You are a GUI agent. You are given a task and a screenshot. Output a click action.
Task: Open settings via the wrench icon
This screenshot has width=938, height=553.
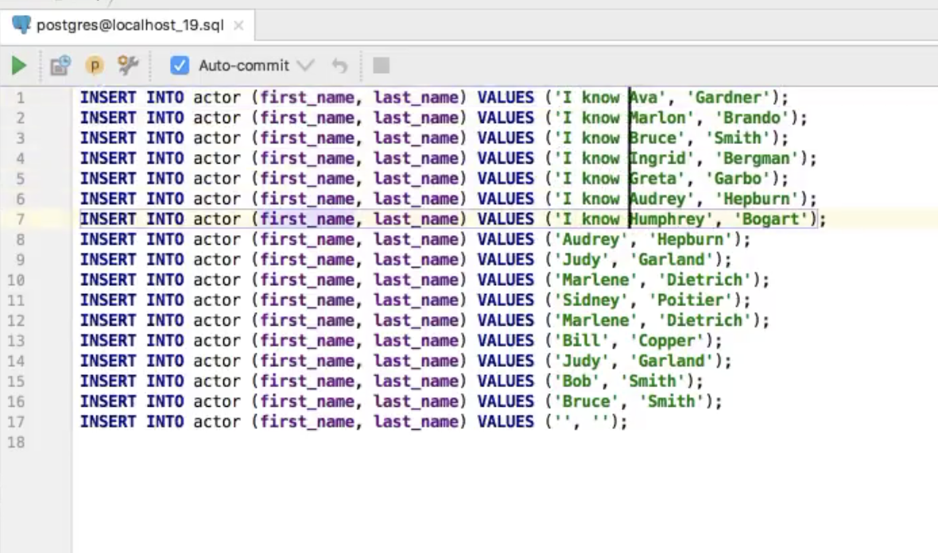click(x=128, y=66)
